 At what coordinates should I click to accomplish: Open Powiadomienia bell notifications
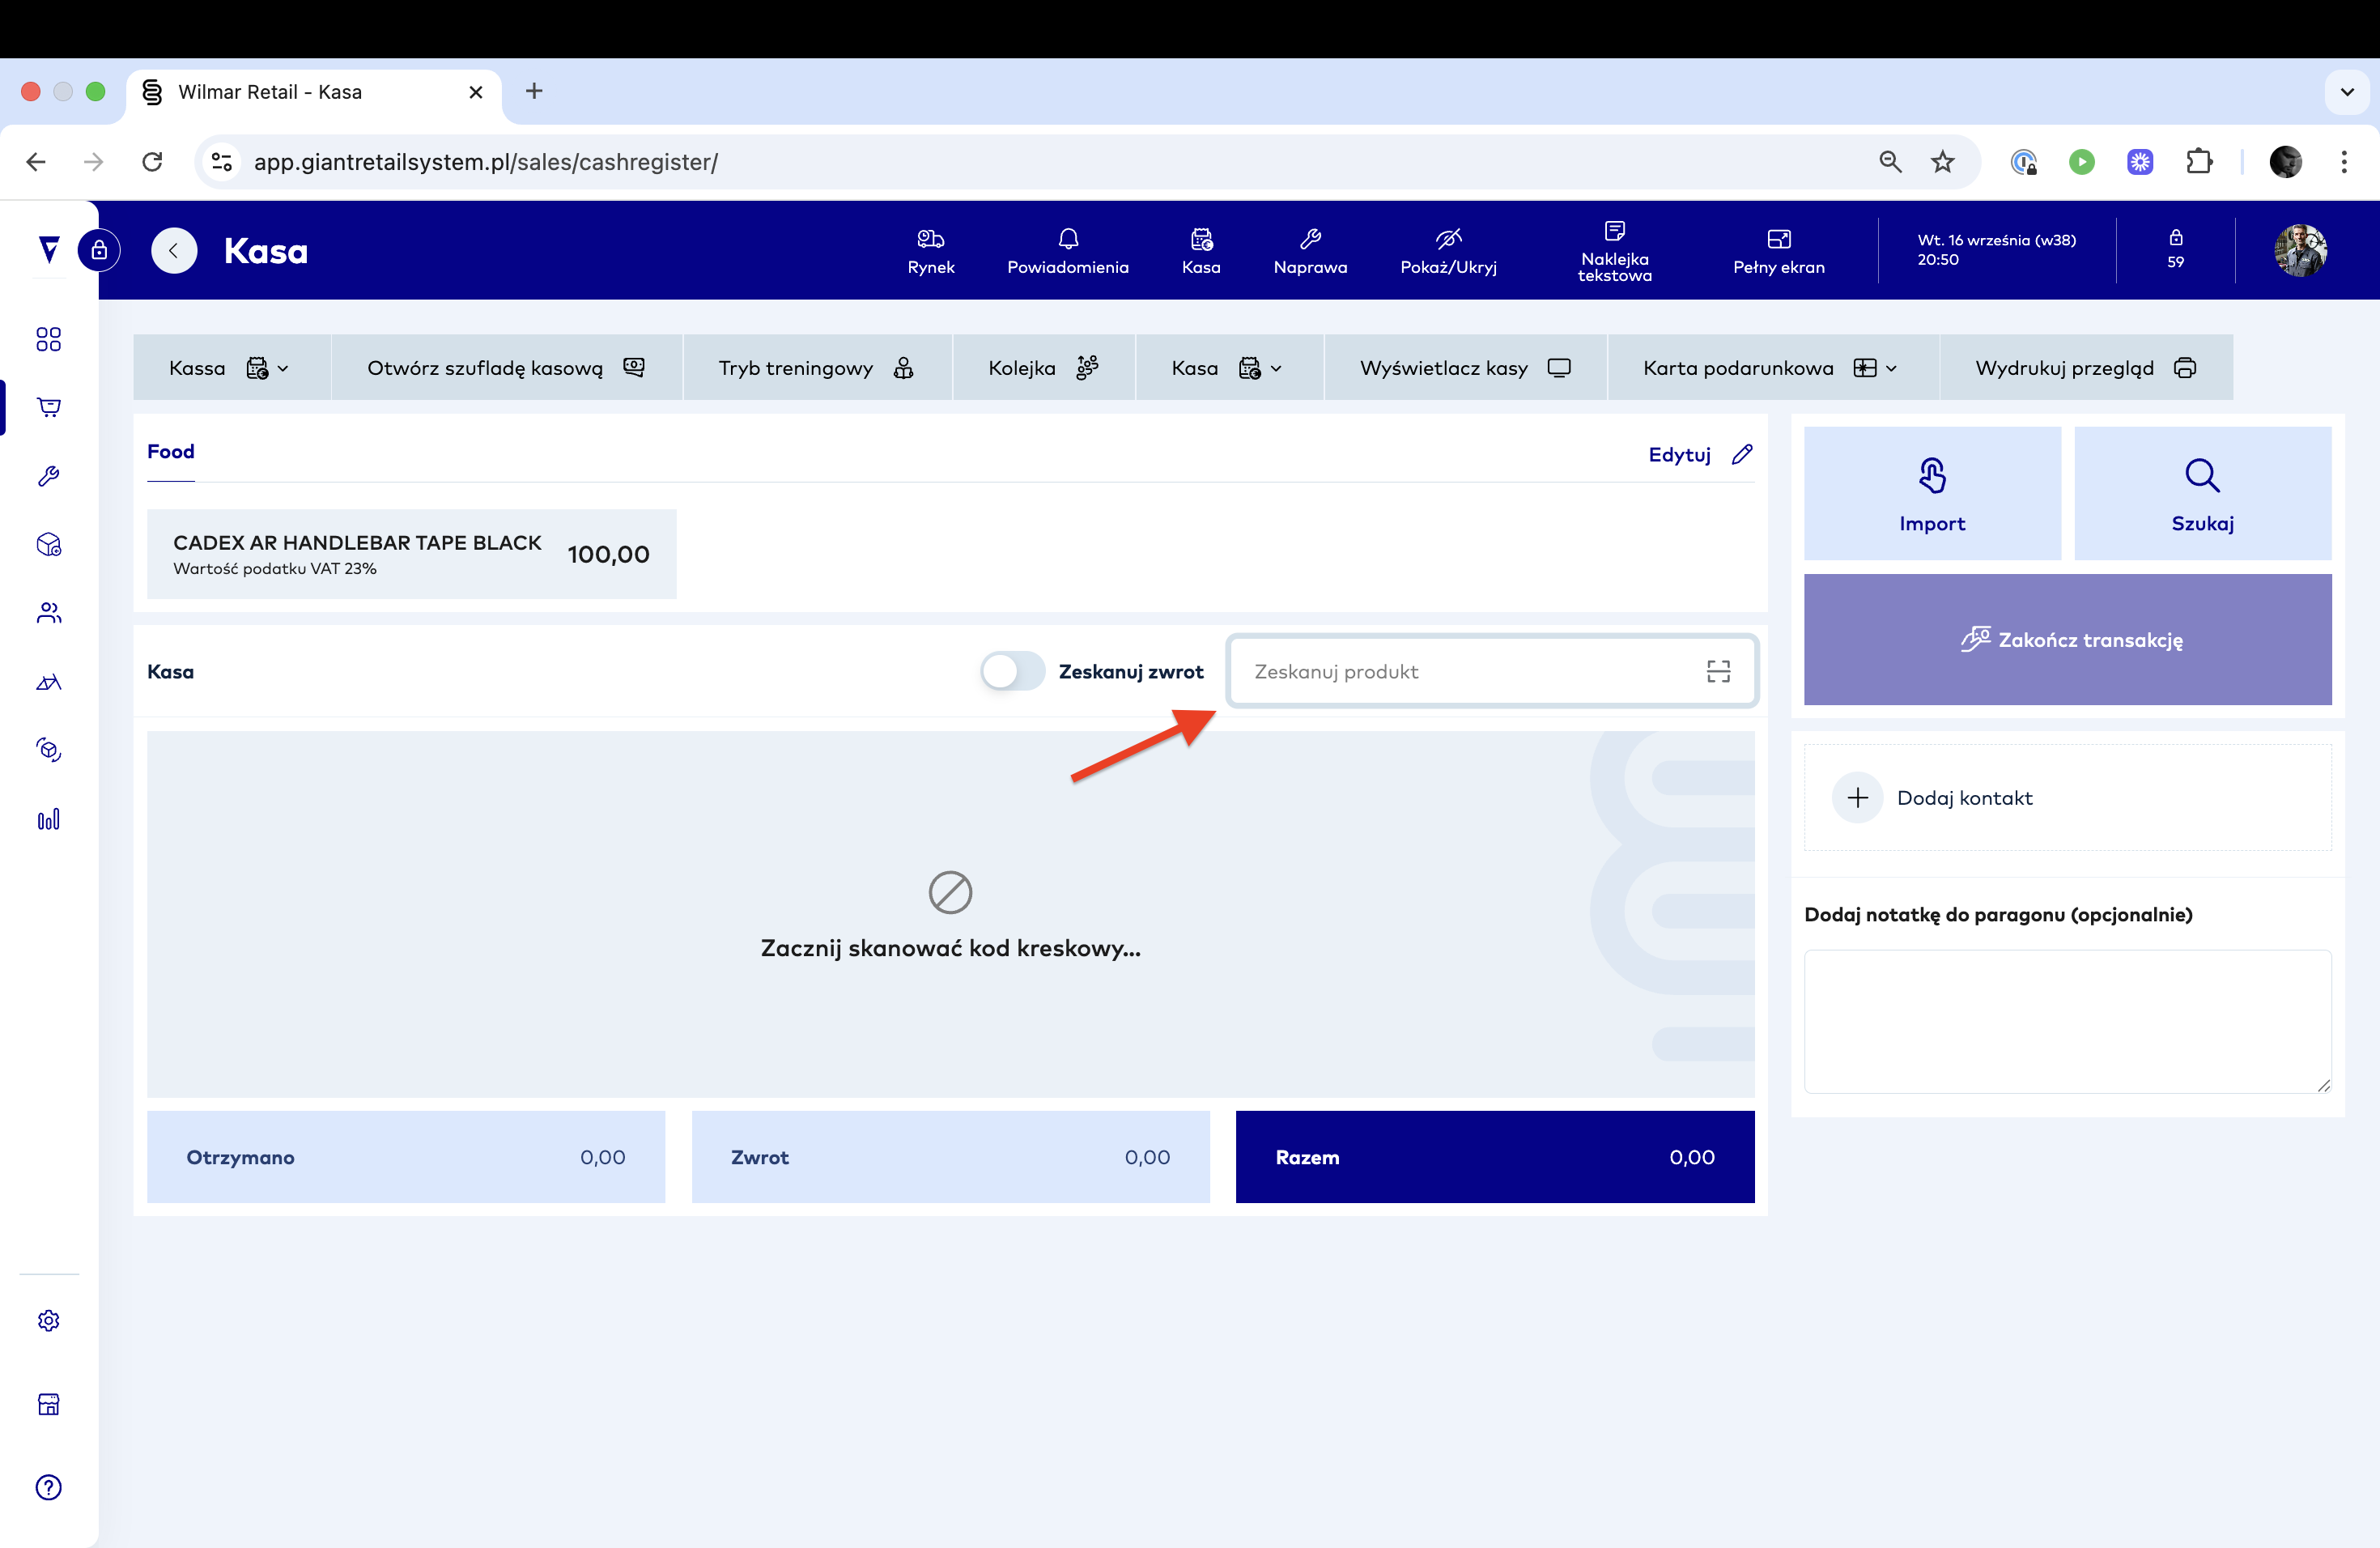pos(1067,250)
